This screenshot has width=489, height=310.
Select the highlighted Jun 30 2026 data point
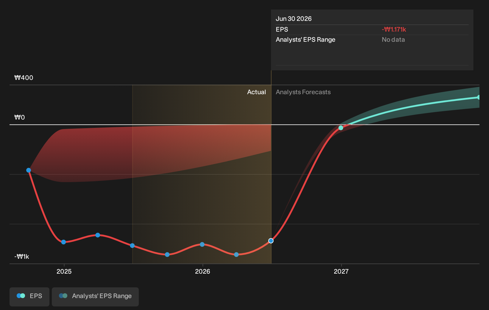coord(271,241)
